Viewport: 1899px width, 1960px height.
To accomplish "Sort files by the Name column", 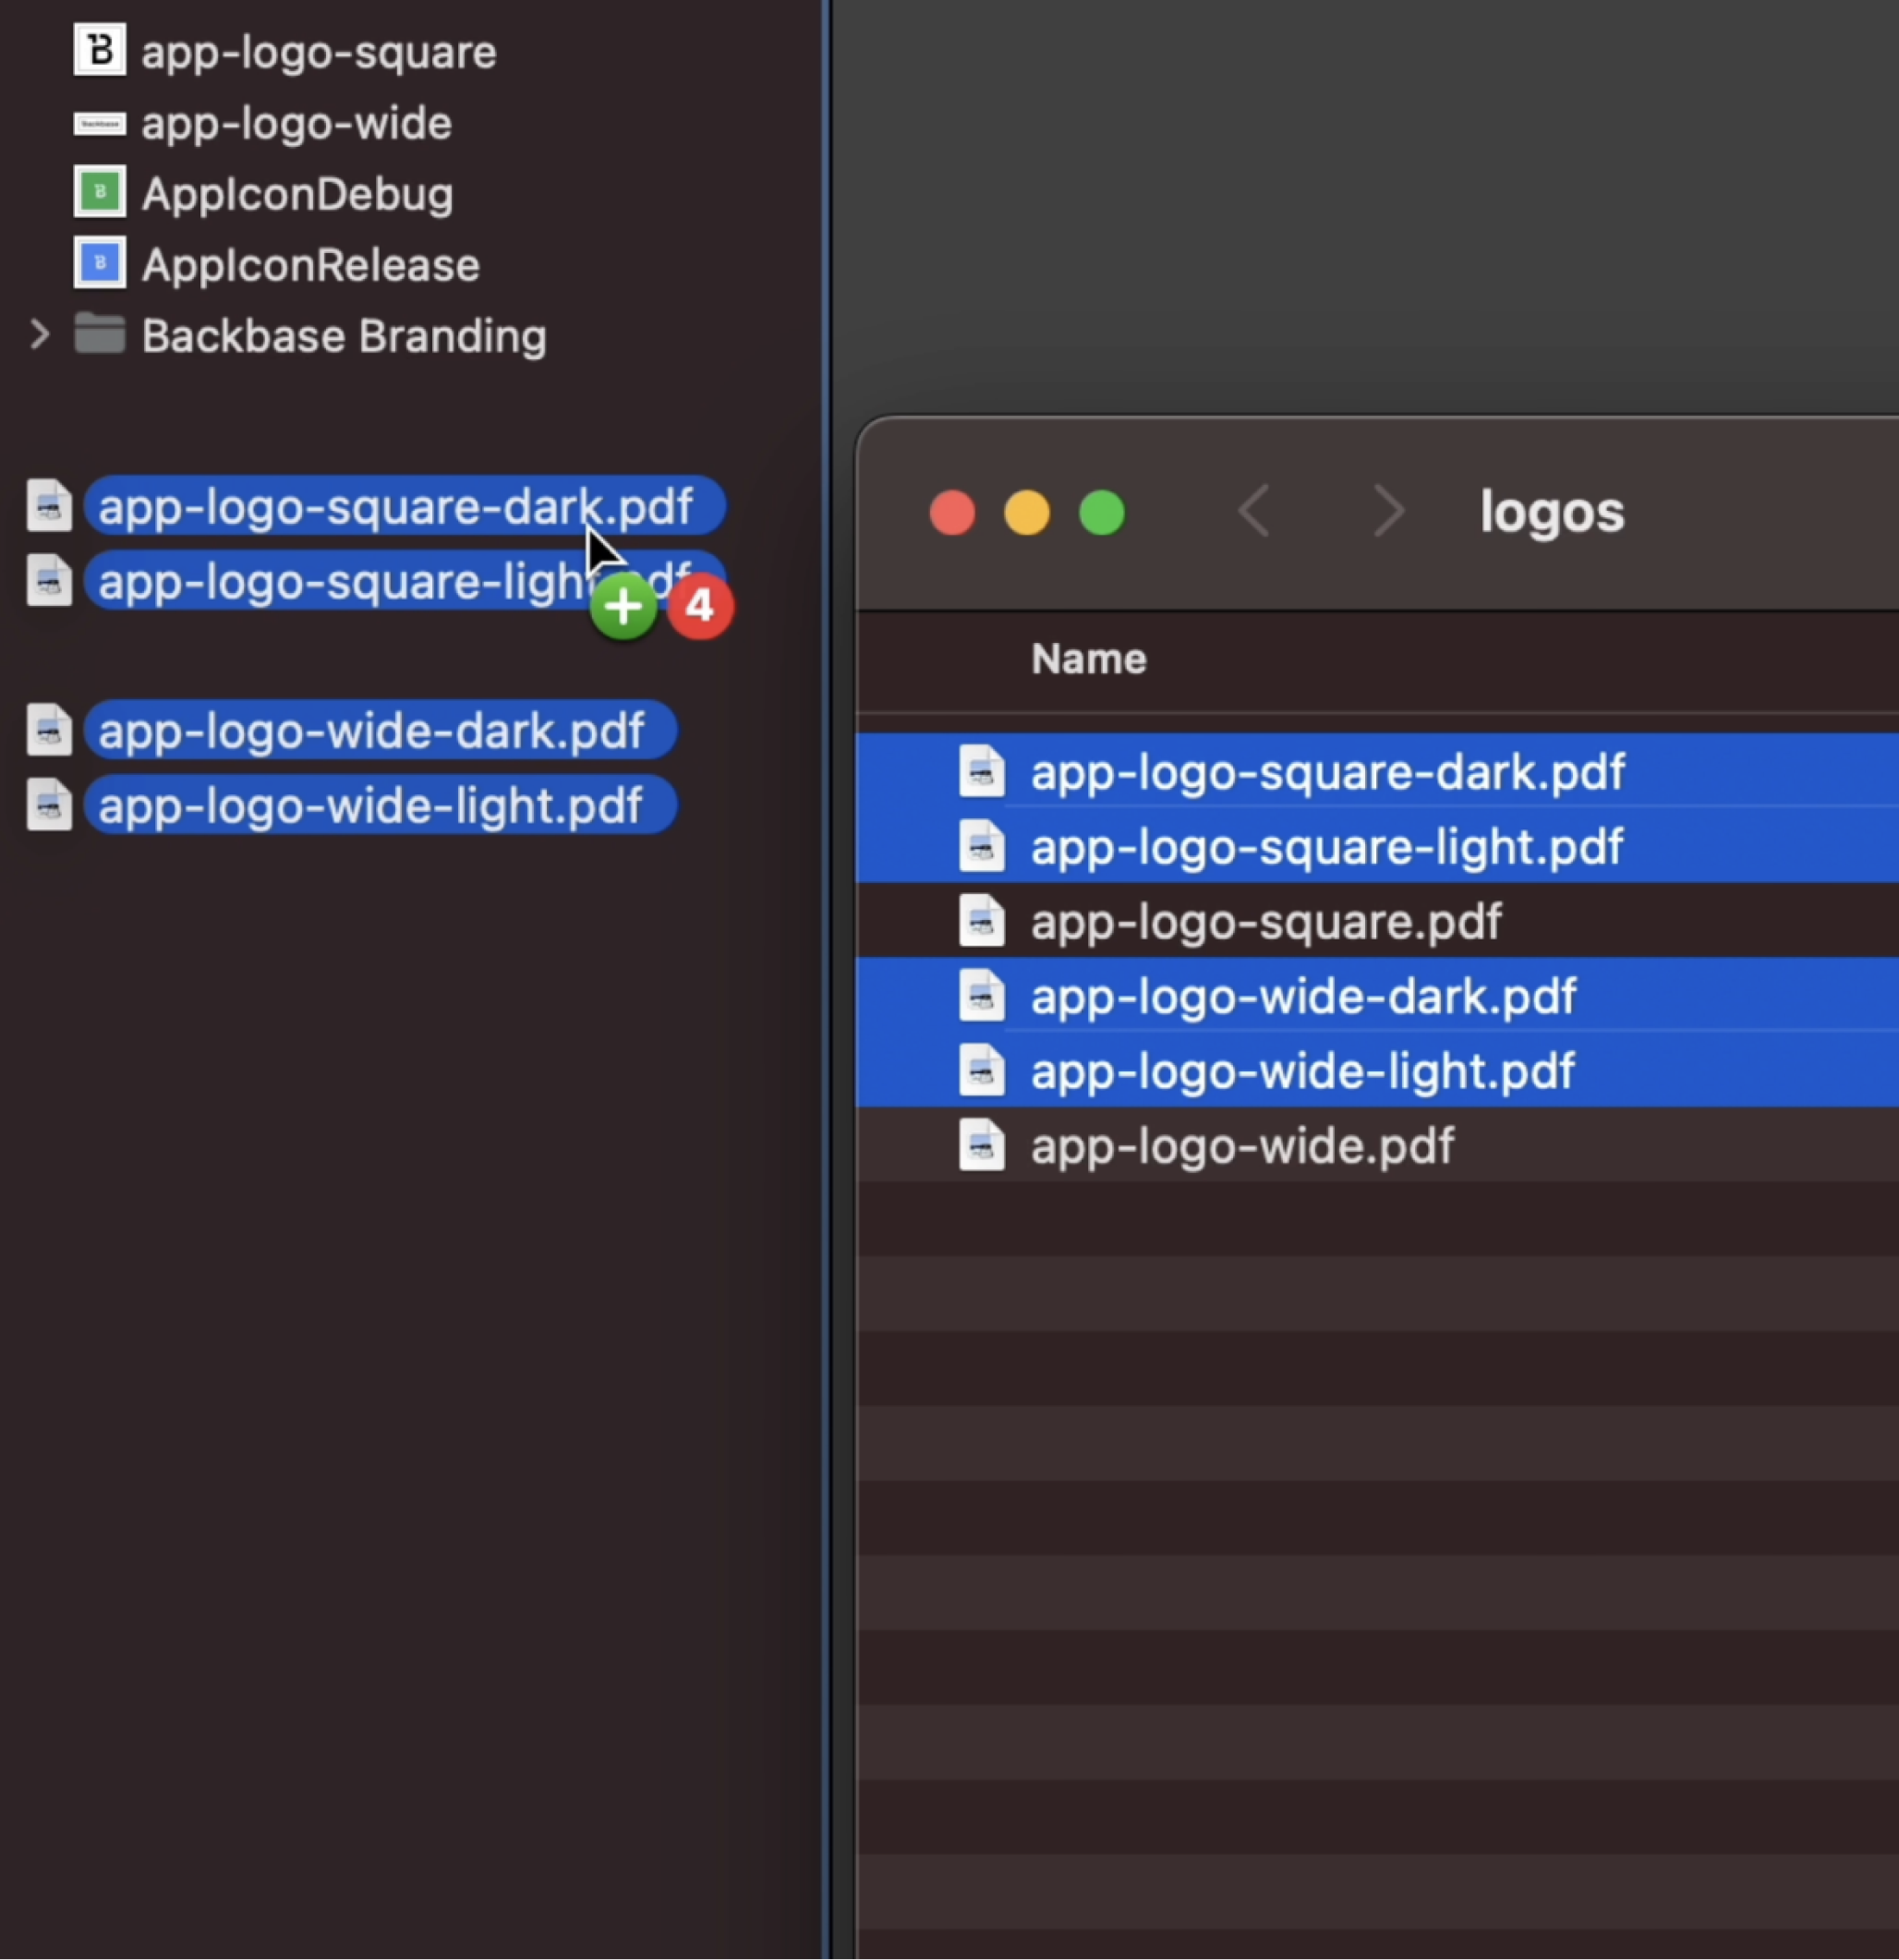I will pyautogui.click(x=1088, y=658).
